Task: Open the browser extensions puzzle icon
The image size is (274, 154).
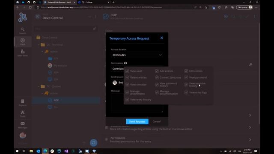Action: coord(219,7)
